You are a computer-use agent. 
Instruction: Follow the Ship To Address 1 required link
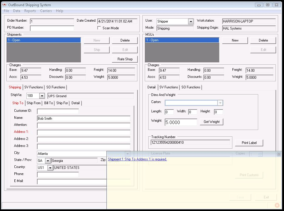click(x=137, y=159)
